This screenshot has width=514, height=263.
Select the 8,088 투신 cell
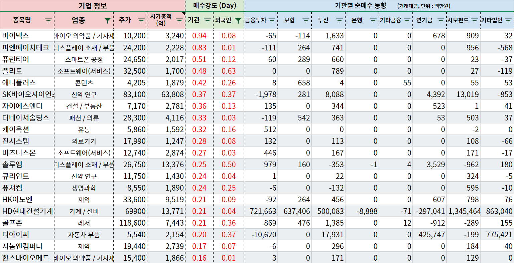pos(329,94)
